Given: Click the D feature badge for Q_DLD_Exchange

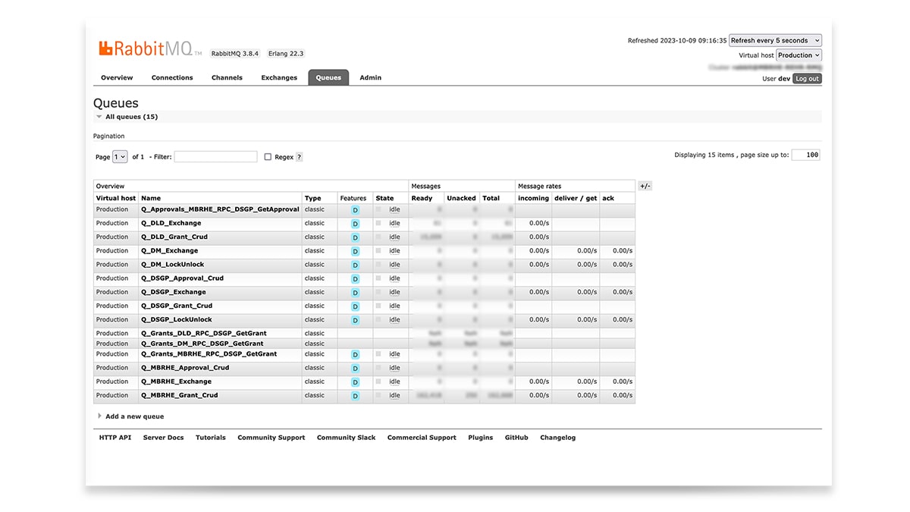Looking at the screenshot, I should tap(354, 224).
